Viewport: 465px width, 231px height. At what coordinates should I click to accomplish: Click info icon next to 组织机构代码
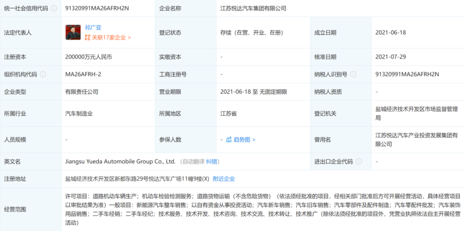click(x=43, y=74)
